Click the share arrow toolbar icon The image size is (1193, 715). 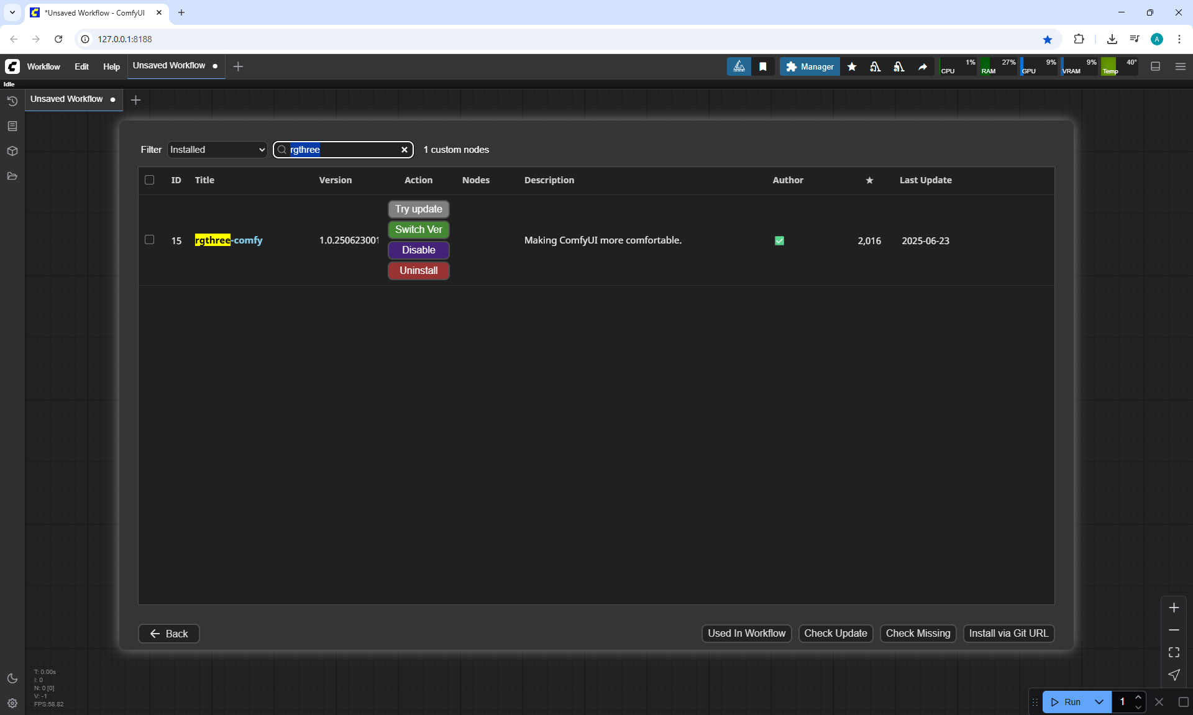pos(923,66)
